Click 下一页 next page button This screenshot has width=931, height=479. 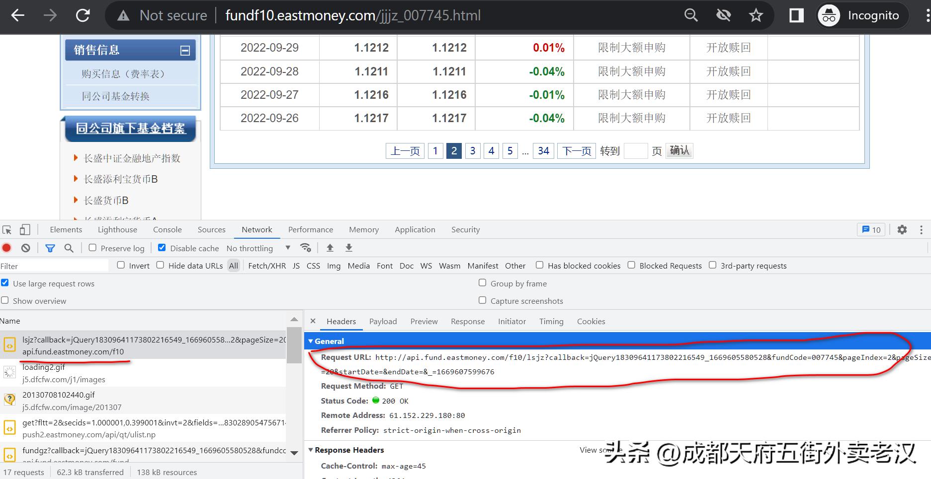pyautogui.click(x=577, y=151)
